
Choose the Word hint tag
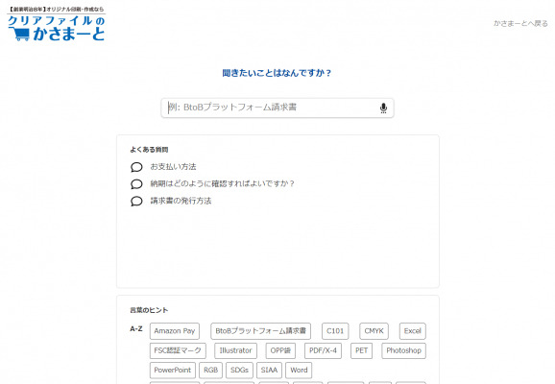tap(299, 371)
